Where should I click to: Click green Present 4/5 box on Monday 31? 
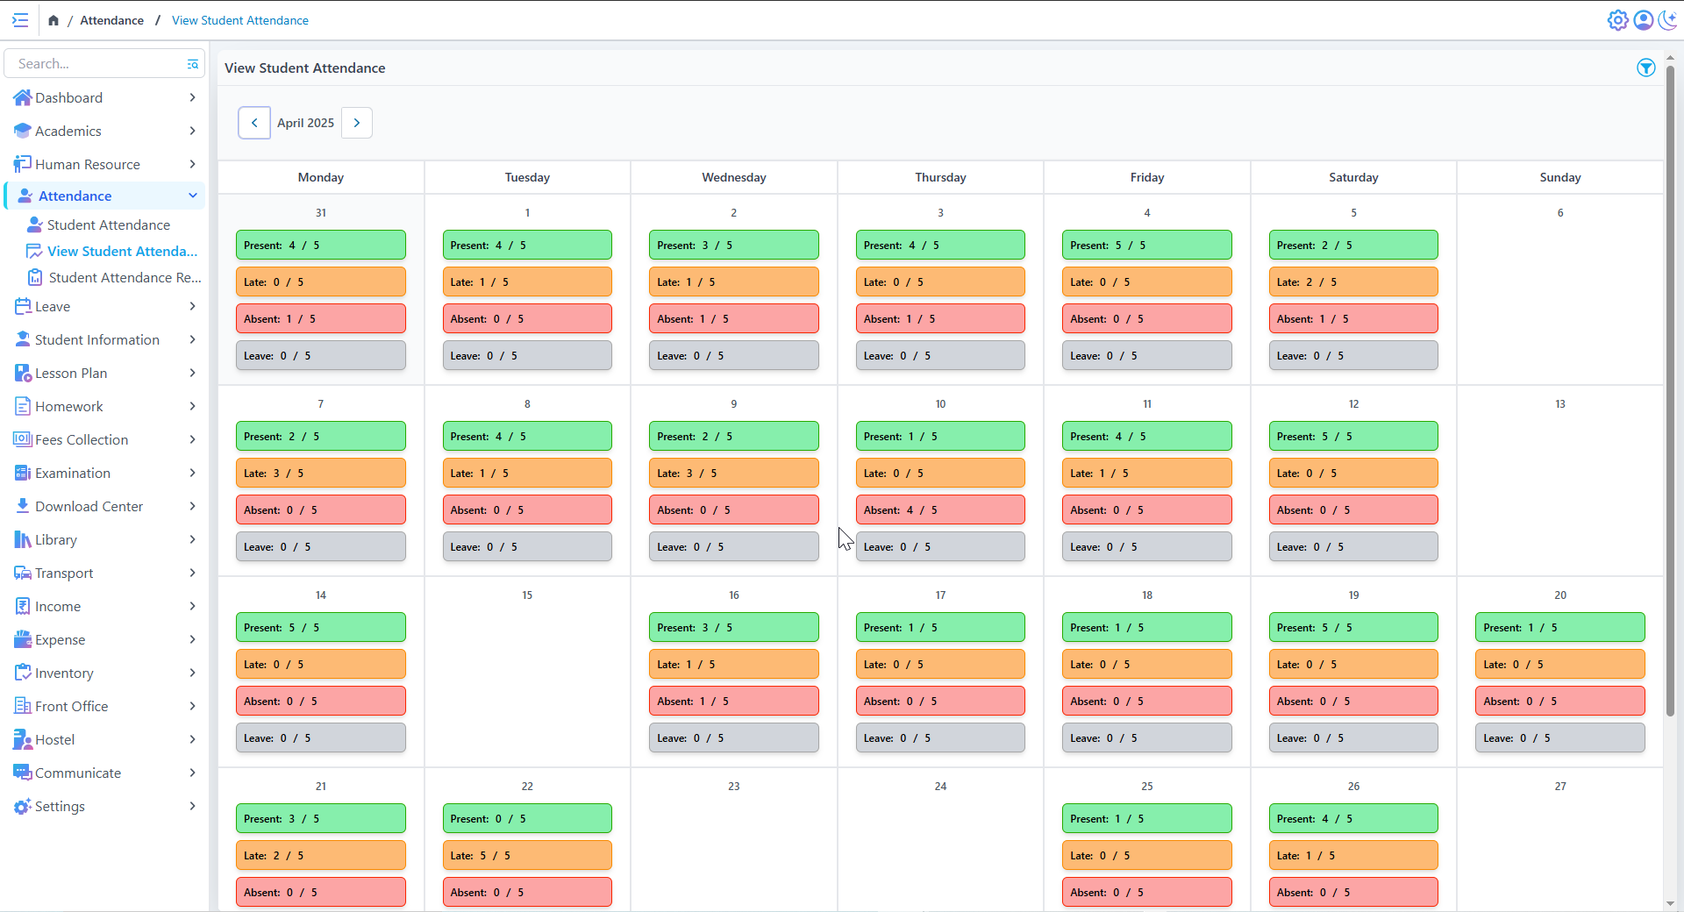[x=320, y=246]
